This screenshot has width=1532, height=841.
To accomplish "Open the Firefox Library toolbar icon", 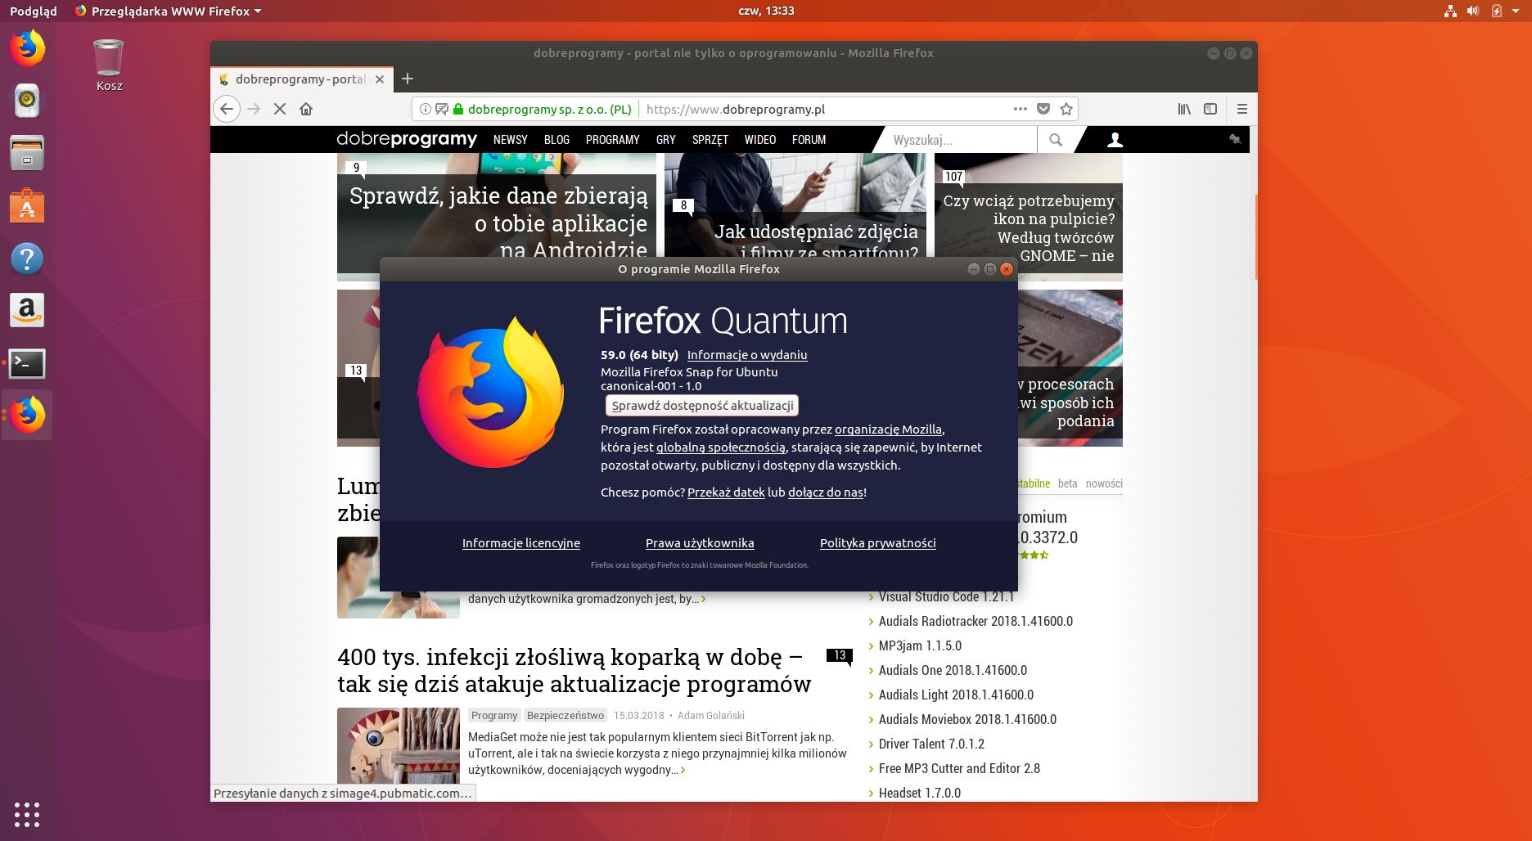I will pyautogui.click(x=1183, y=109).
